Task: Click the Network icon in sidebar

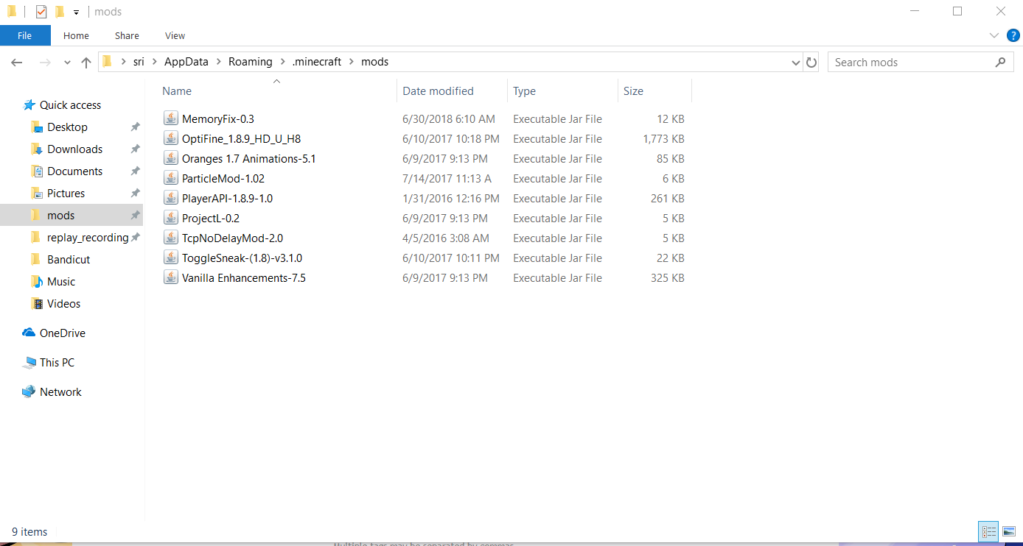Action: coord(29,392)
